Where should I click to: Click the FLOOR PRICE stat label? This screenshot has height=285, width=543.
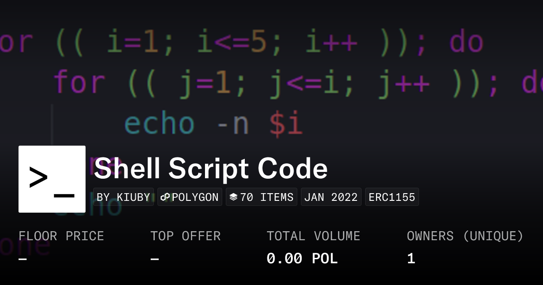[62, 236]
